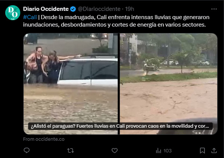Click the blue verified badge
224x158 pixels.
coord(73,9)
